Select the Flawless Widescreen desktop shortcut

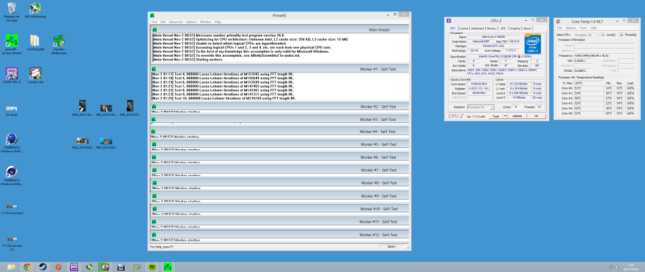[x=58, y=44]
